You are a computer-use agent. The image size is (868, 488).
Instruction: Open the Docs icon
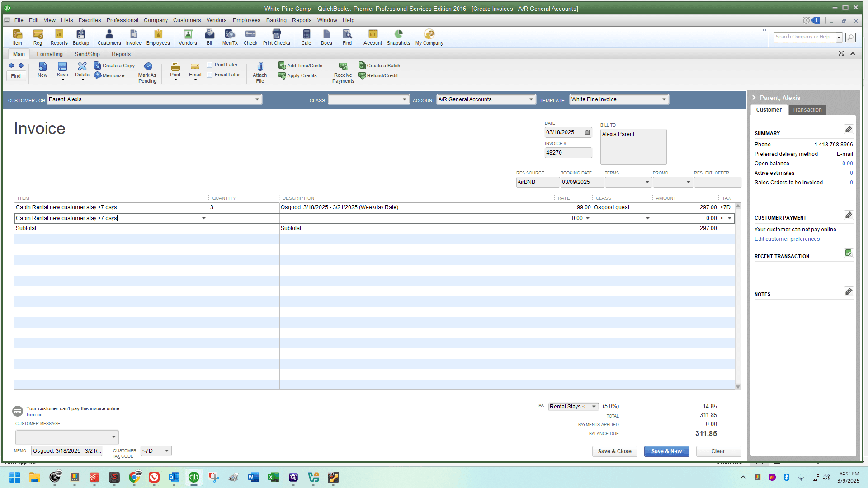click(326, 37)
